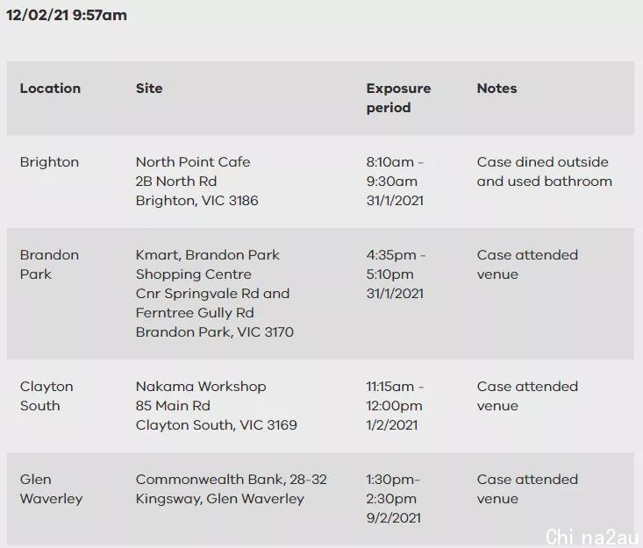Click the Site column header
Viewport: 643px width, 548px height.
pos(149,89)
